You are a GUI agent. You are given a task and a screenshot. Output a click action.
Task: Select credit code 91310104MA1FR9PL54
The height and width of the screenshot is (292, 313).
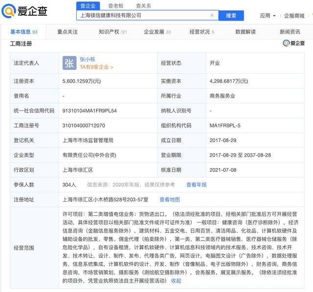[89, 111]
